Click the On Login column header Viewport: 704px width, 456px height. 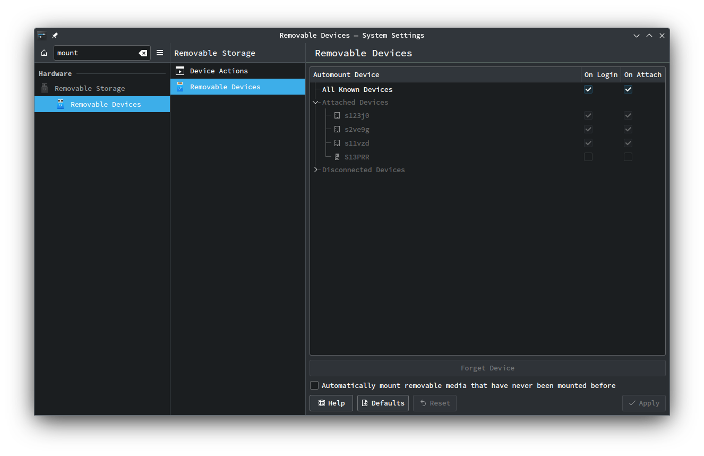600,74
